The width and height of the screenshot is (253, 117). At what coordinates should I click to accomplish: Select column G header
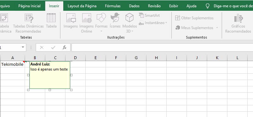click(x=136, y=58)
